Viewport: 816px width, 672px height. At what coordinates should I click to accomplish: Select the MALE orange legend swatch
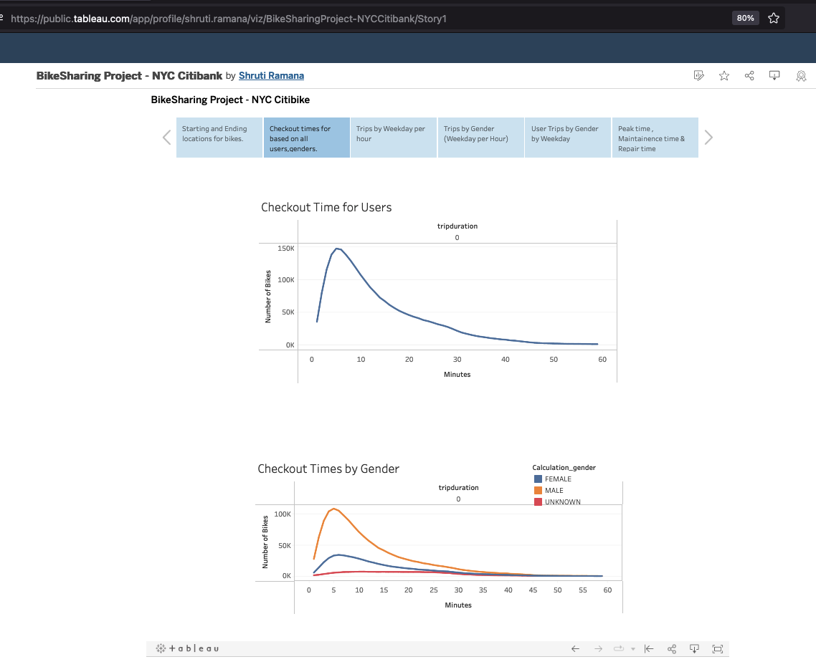tap(538, 491)
